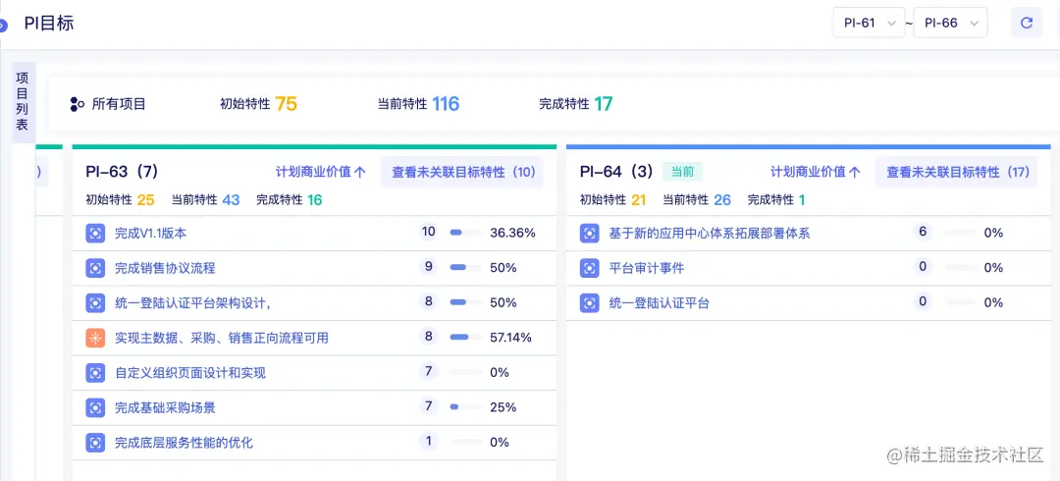Click PI-64 当前特性 26 value
This screenshot has height=481, width=1060.
(722, 199)
